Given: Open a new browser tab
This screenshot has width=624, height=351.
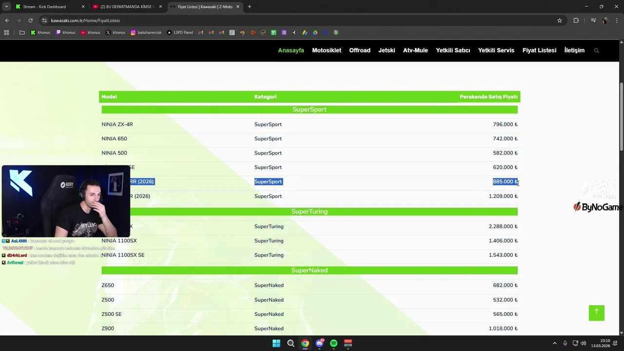Looking at the screenshot, I should (249, 7).
